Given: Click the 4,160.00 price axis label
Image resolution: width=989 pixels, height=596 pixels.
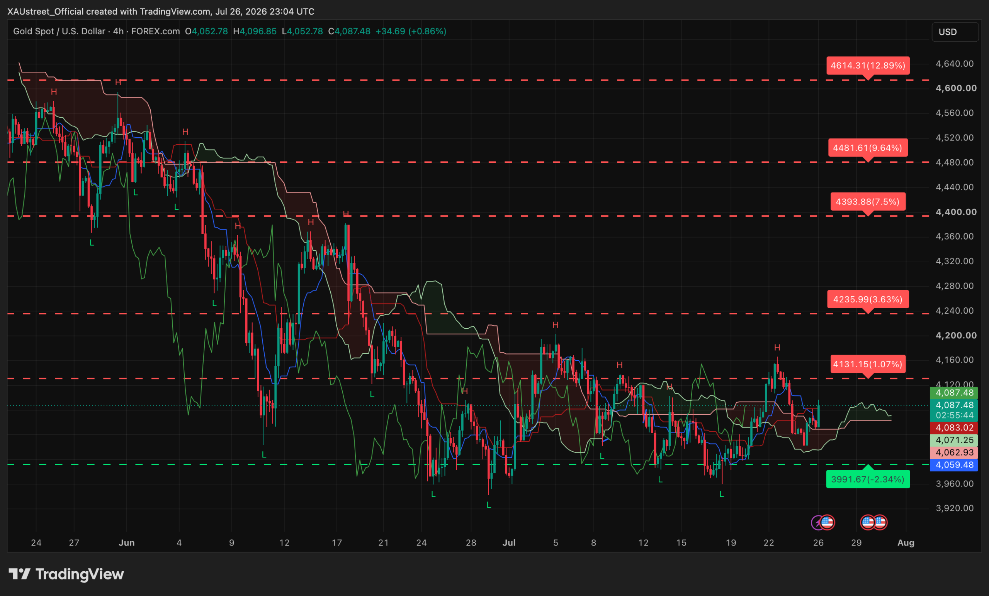Looking at the screenshot, I should (955, 360).
